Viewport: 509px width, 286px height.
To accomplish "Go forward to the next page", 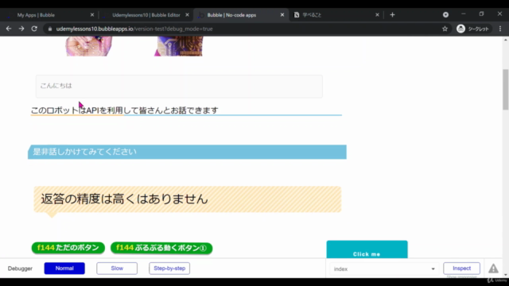I will 21,29.
